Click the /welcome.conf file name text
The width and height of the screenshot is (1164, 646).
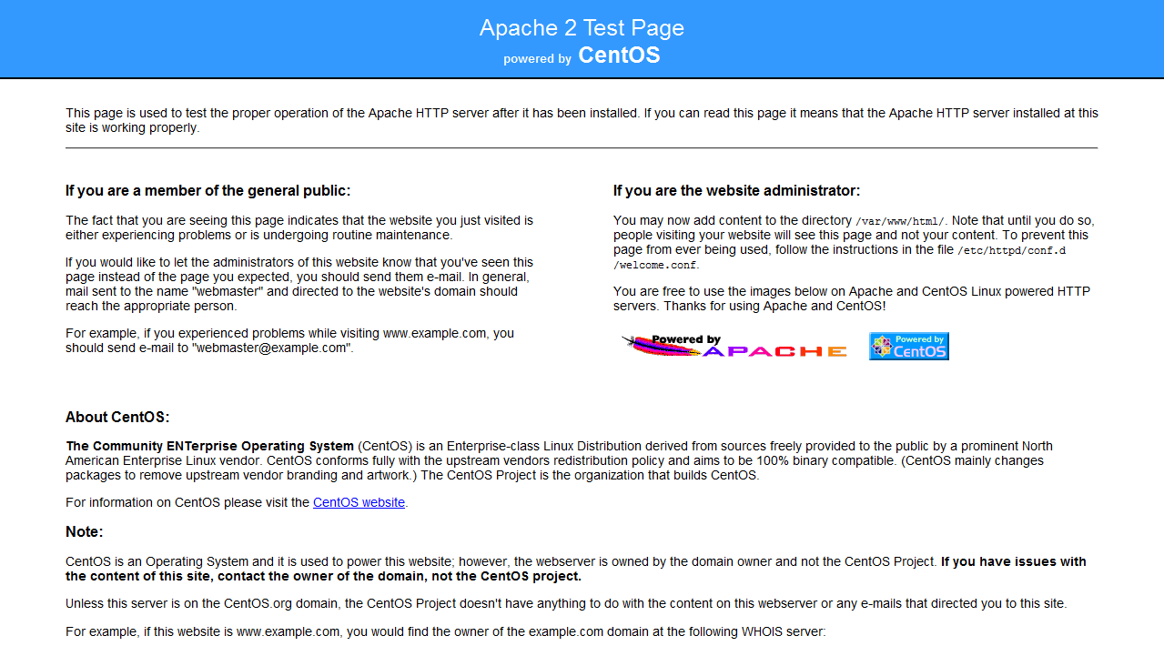655,265
